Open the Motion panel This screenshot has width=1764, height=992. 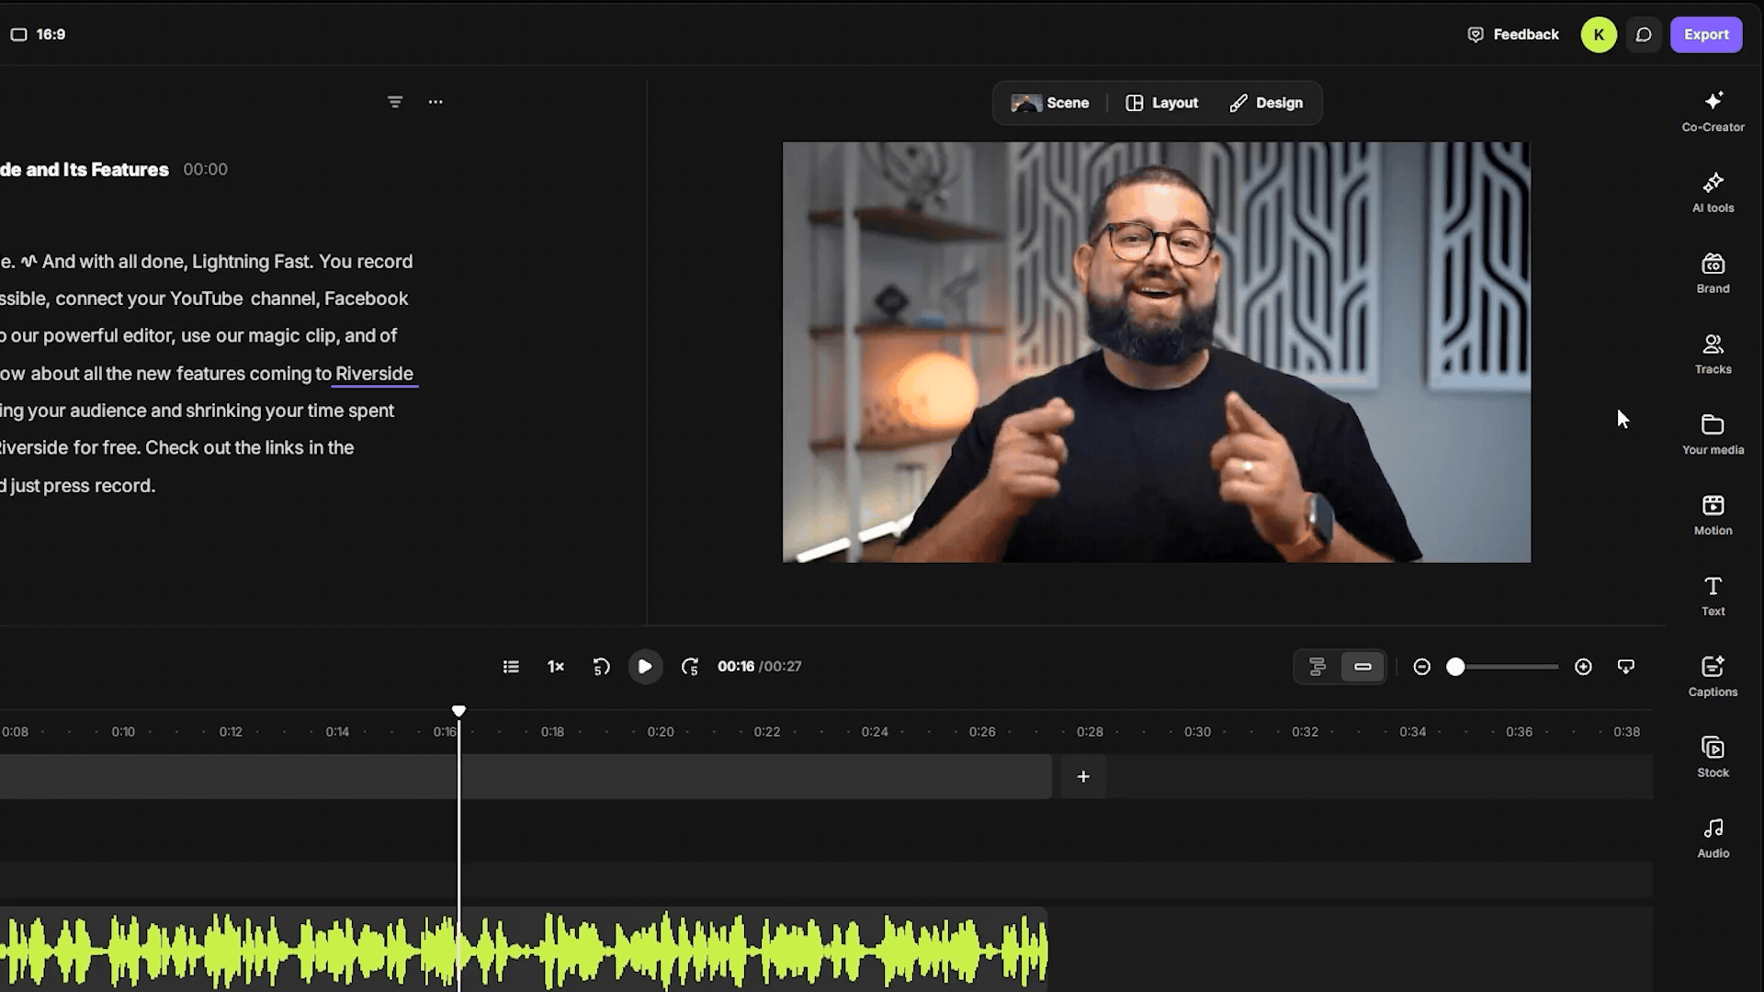point(1713,516)
